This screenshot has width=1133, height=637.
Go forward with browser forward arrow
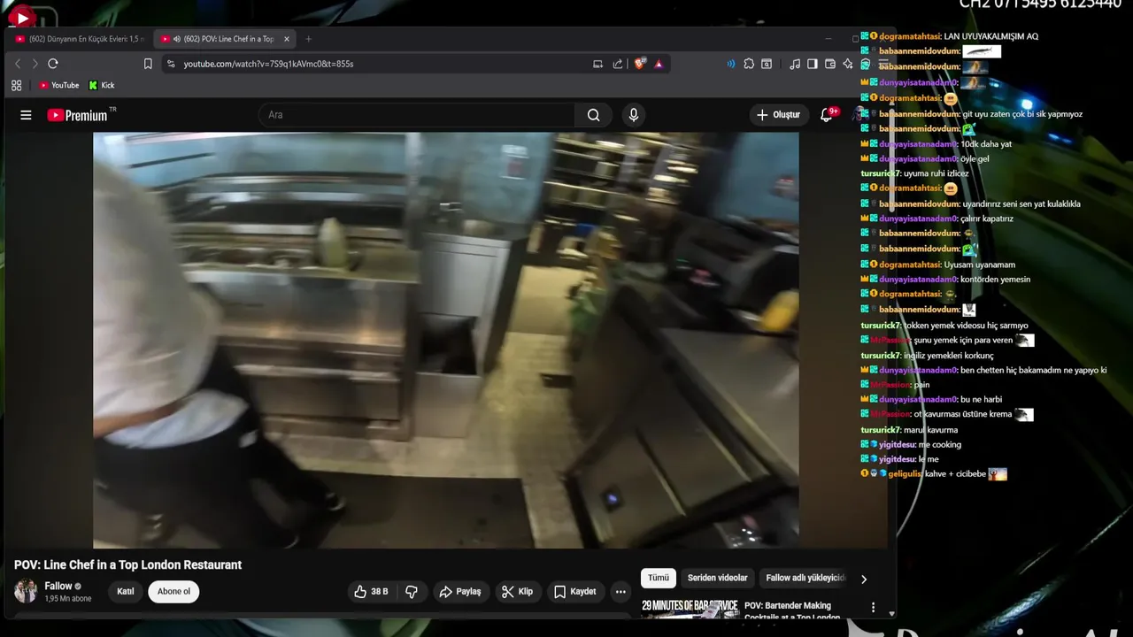tap(35, 64)
